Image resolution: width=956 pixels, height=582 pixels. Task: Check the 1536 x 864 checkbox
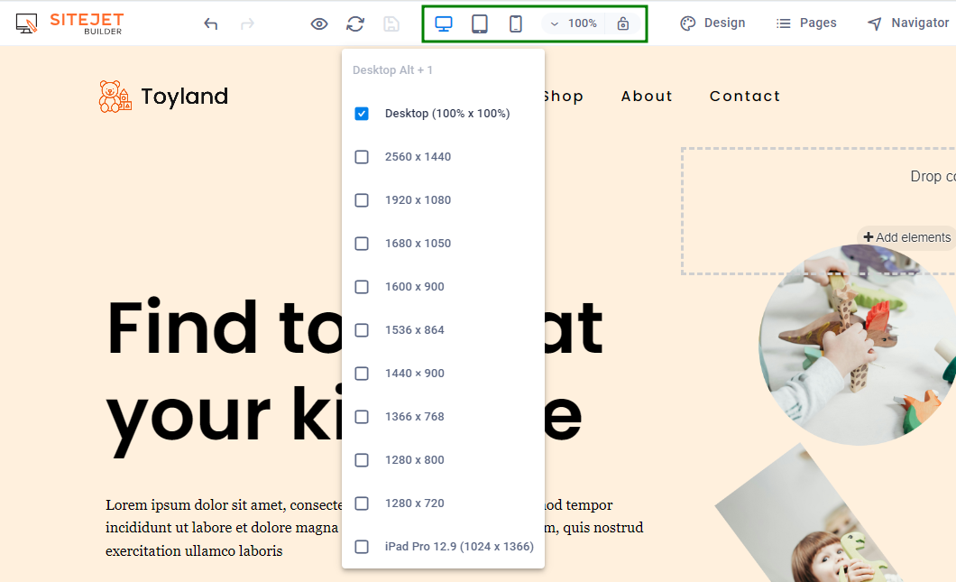pyautogui.click(x=362, y=330)
